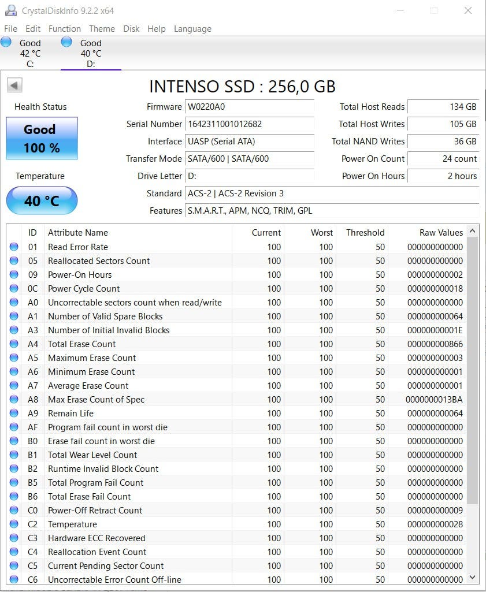Click the previous disk arrow icon
Viewport: 486px width, 592px height.
coord(14,85)
